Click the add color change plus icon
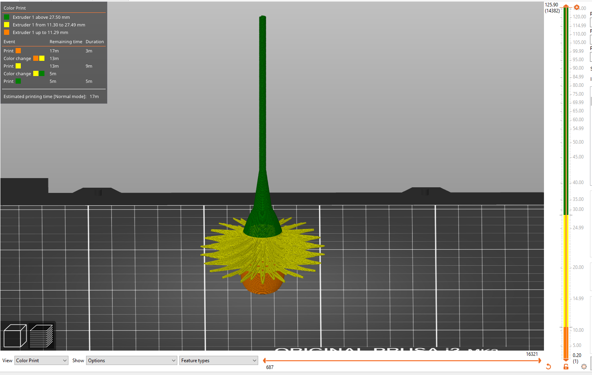 point(576,7)
